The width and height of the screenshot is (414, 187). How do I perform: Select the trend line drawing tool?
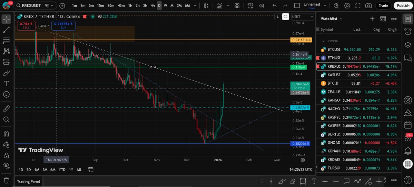(x=6, y=30)
